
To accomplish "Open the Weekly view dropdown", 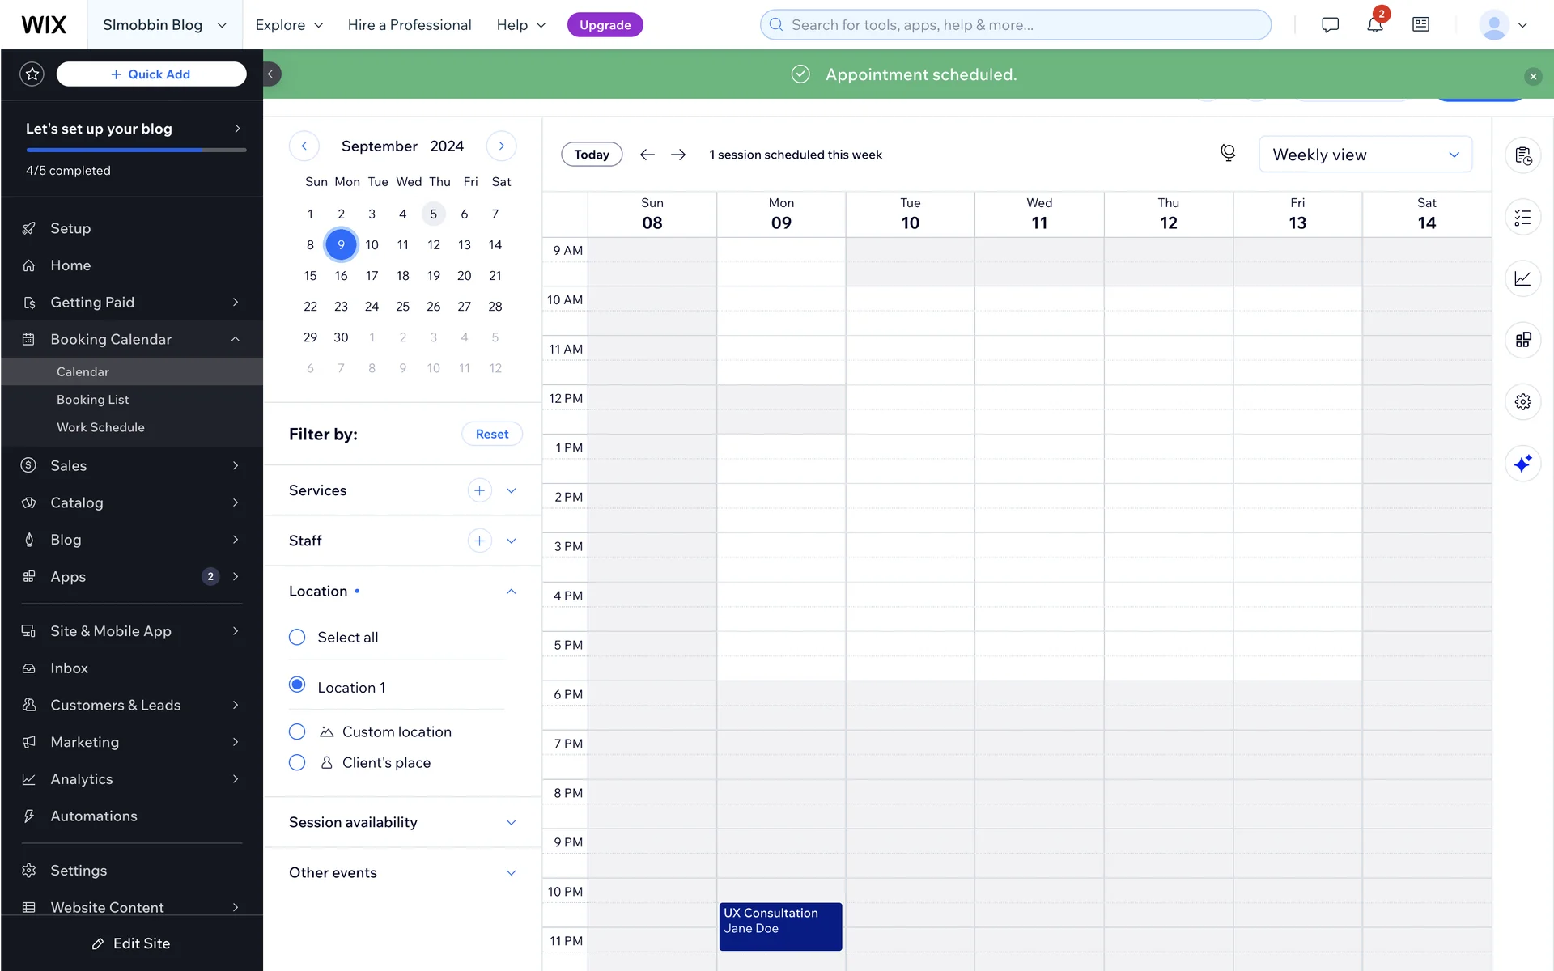I will tap(1365, 155).
